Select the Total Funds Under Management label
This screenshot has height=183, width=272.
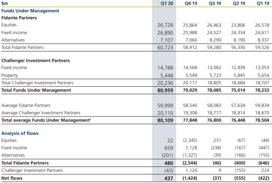point(36,90)
